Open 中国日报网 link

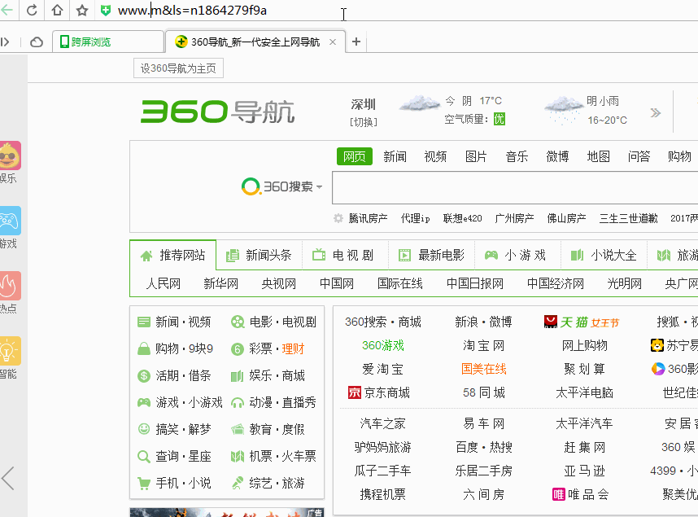475,283
